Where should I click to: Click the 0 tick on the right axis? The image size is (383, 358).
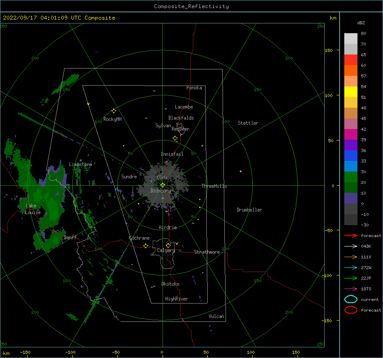pyautogui.click(x=333, y=186)
